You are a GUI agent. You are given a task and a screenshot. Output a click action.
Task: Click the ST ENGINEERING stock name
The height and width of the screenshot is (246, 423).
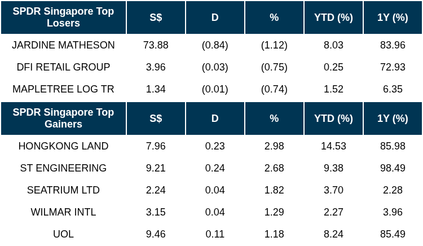[x=63, y=168]
